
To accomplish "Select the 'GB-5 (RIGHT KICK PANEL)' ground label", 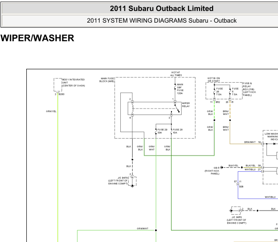I will point(212,170).
